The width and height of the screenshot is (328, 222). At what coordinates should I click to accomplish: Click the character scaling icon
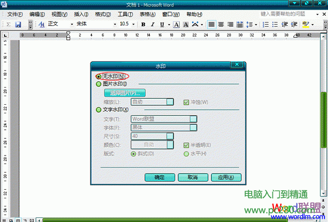point(195,24)
